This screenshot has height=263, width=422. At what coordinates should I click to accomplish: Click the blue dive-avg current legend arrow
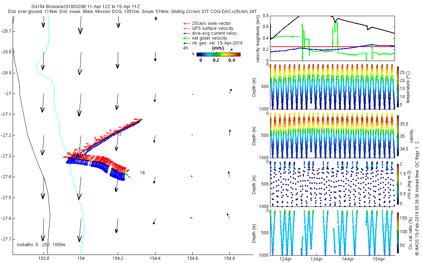[x=186, y=33]
